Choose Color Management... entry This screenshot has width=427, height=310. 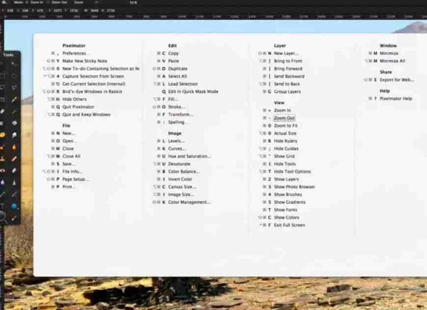tap(189, 202)
